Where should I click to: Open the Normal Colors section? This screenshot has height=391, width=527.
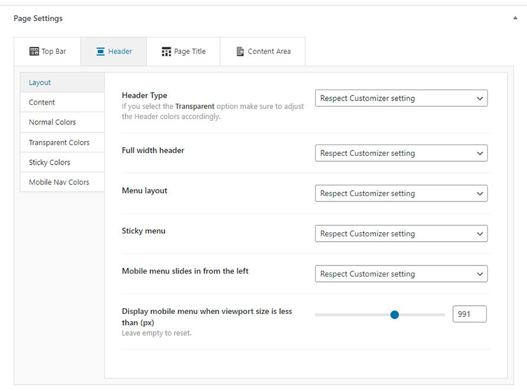point(62,122)
